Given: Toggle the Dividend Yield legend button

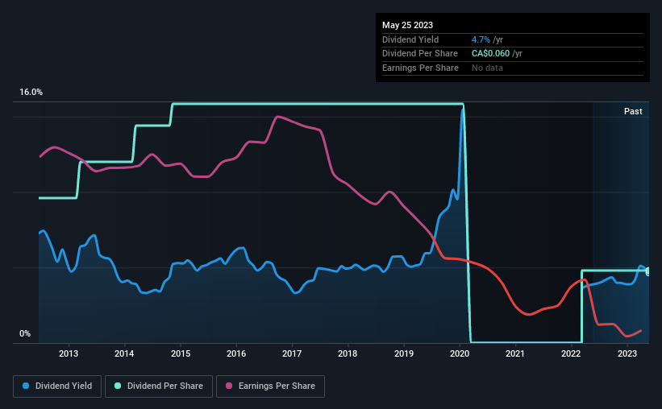Looking at the screenshot, I should (x=57, y=386).
